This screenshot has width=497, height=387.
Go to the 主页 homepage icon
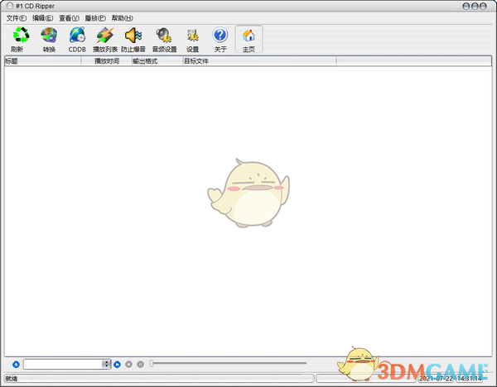(248, 36)
